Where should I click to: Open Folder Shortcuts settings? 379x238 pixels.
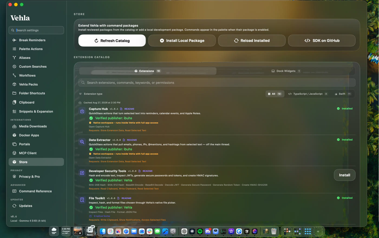click(36, 93)
